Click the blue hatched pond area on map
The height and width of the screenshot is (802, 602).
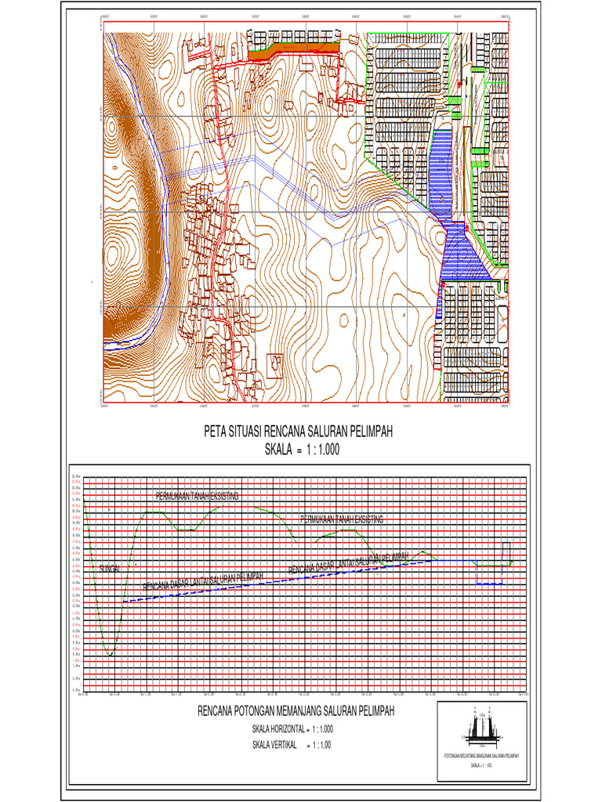(x=443, y=168)
